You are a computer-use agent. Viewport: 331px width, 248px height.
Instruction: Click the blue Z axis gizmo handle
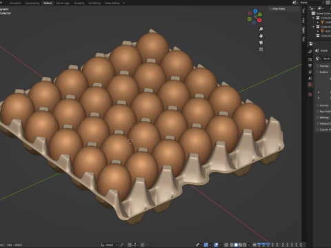click(255, 10)
